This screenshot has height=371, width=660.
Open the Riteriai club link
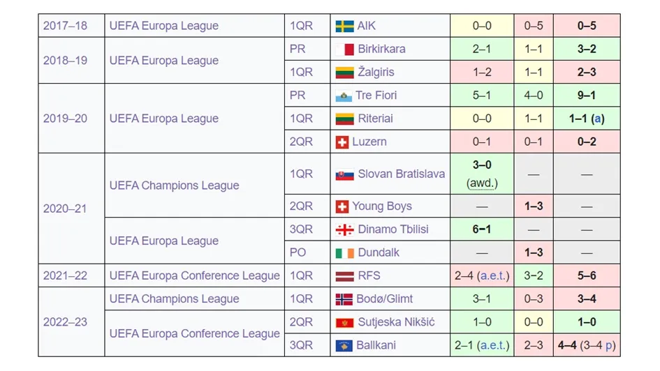[376, 119]
